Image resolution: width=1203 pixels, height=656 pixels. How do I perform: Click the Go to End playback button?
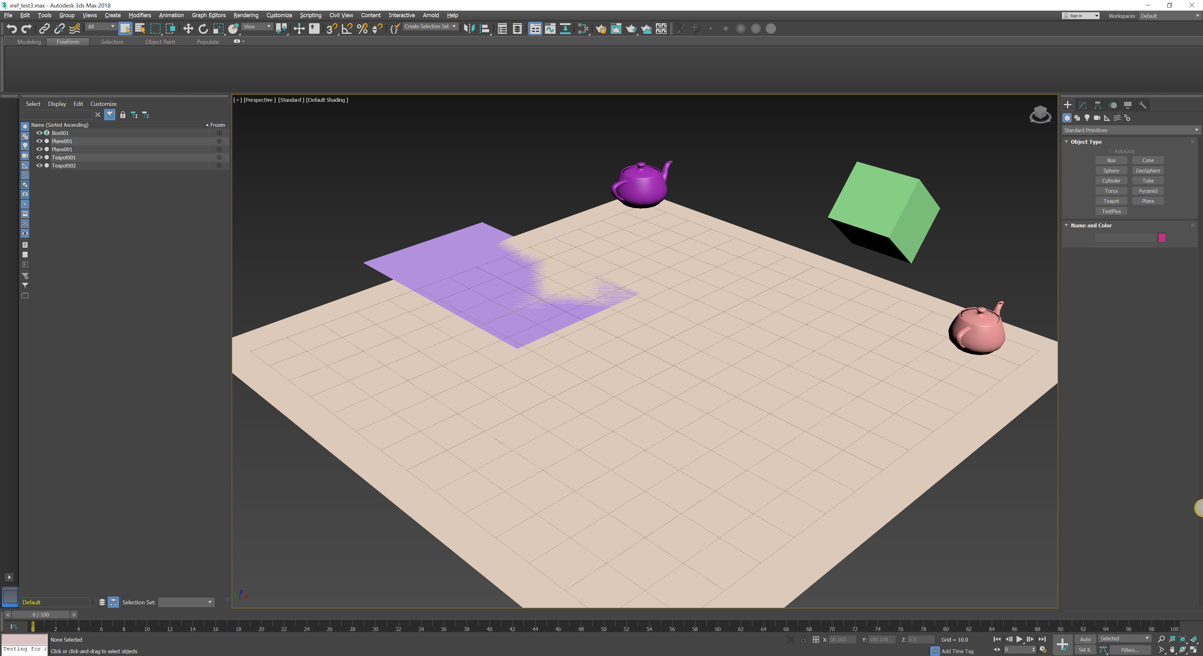click(x=1042, y=639)
